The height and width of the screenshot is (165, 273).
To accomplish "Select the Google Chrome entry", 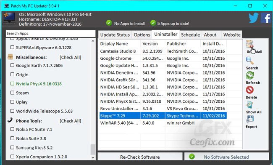I will click(x=163, y=58).
